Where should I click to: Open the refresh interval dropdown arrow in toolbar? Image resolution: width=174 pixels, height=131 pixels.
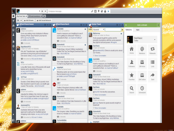coord(21,20)
